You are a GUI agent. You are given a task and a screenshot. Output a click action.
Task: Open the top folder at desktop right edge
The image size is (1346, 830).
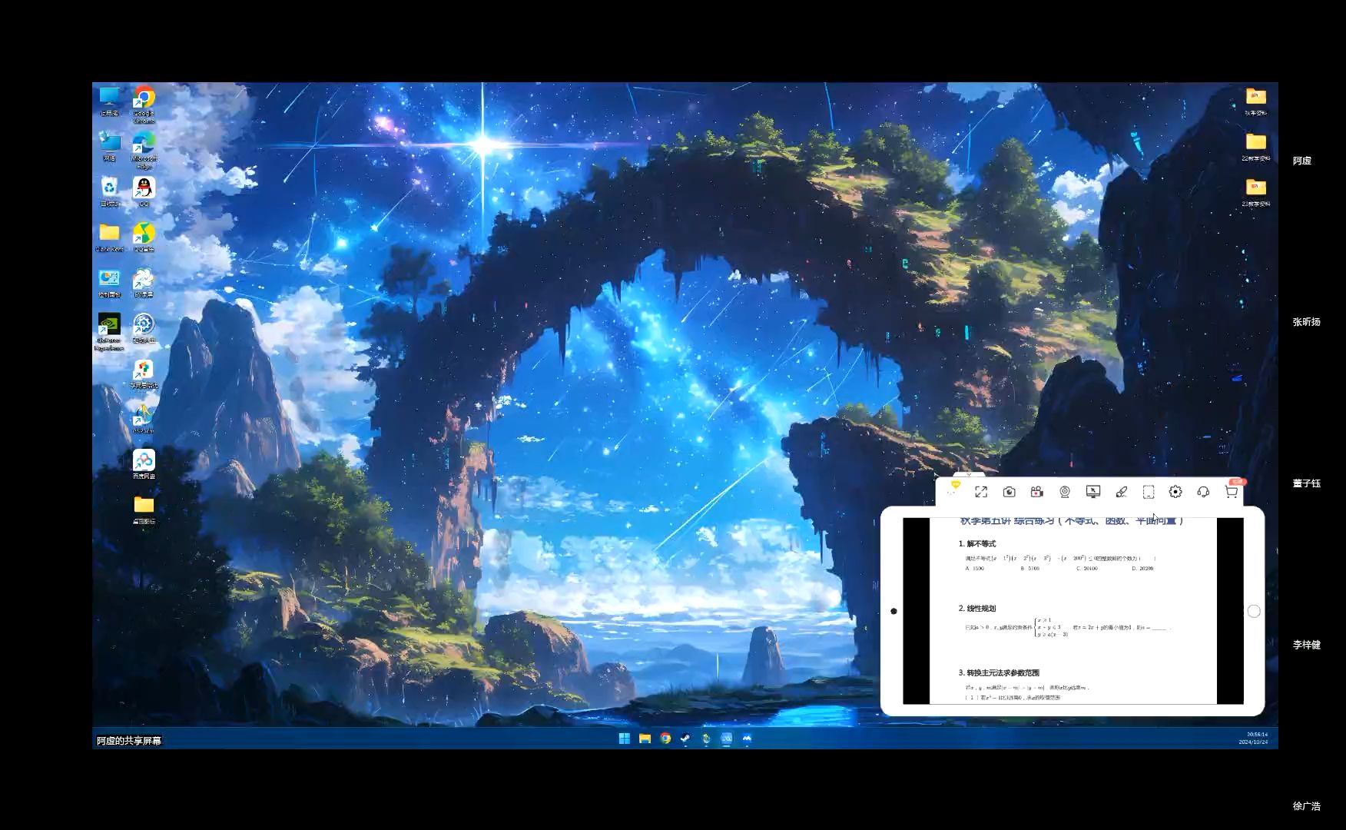(1256, 101)
